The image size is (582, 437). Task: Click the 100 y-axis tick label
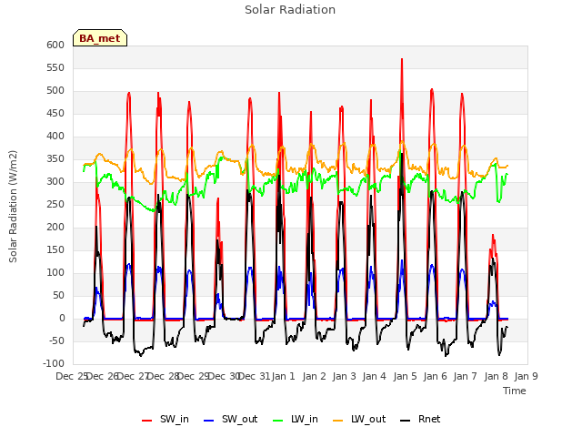tap(55, 273)
